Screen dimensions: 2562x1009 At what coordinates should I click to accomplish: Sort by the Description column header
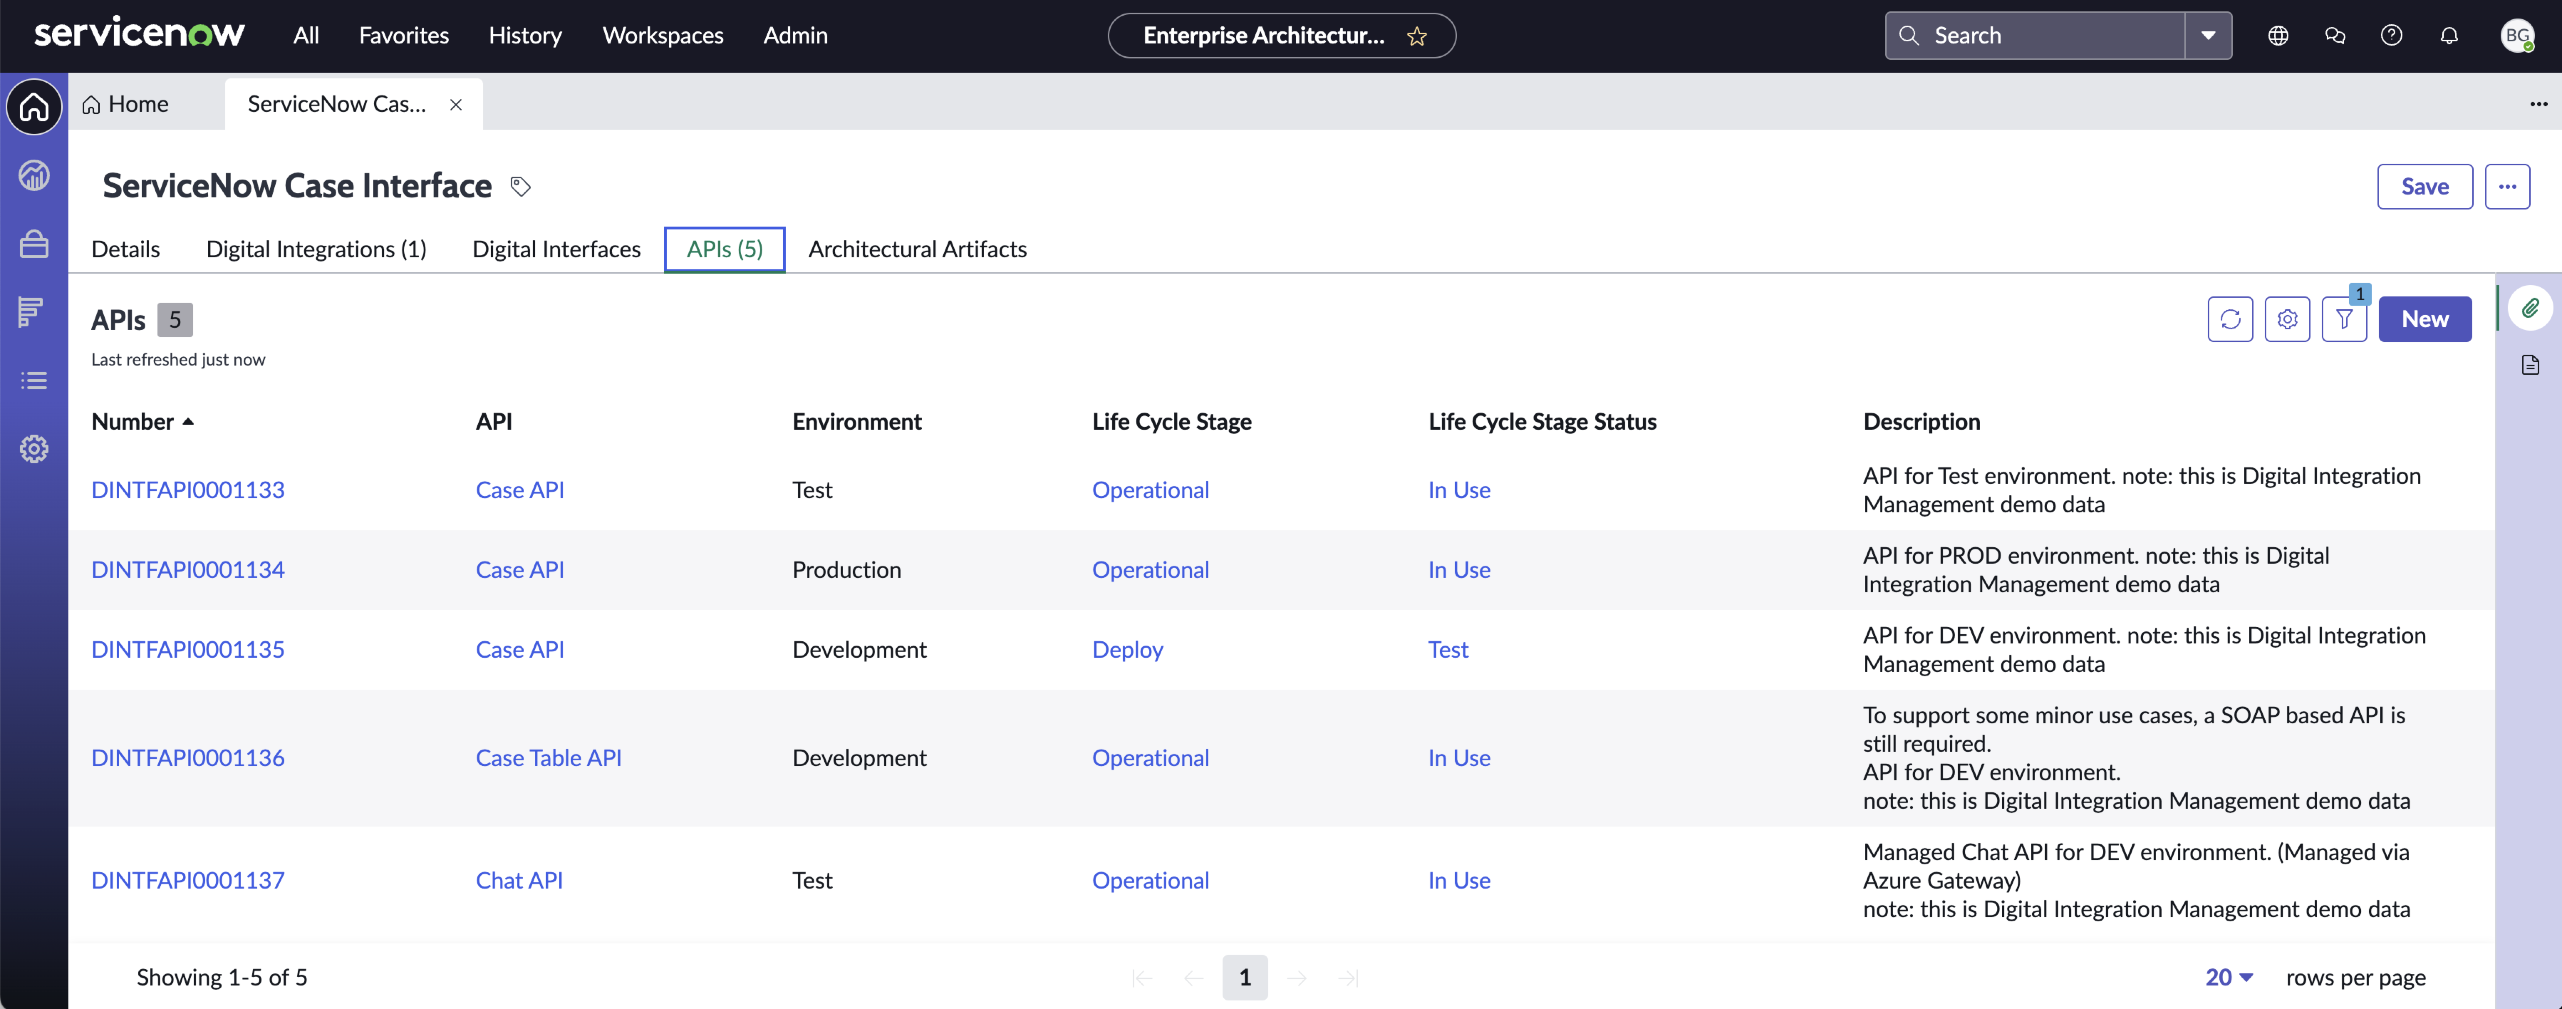click(1921, 422)
